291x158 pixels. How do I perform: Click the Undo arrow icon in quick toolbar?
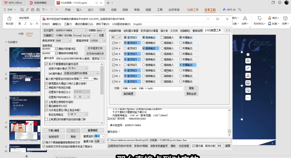click(x=43, y=10)
